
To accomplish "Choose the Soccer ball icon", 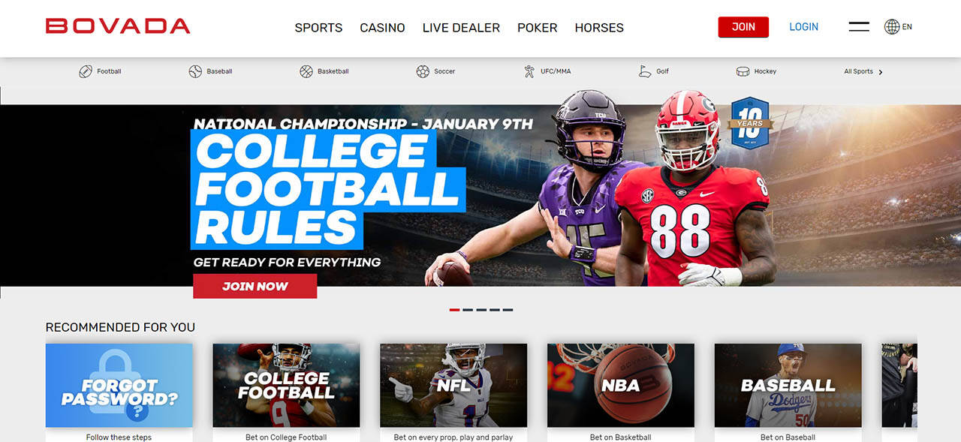I will [423, 71].
